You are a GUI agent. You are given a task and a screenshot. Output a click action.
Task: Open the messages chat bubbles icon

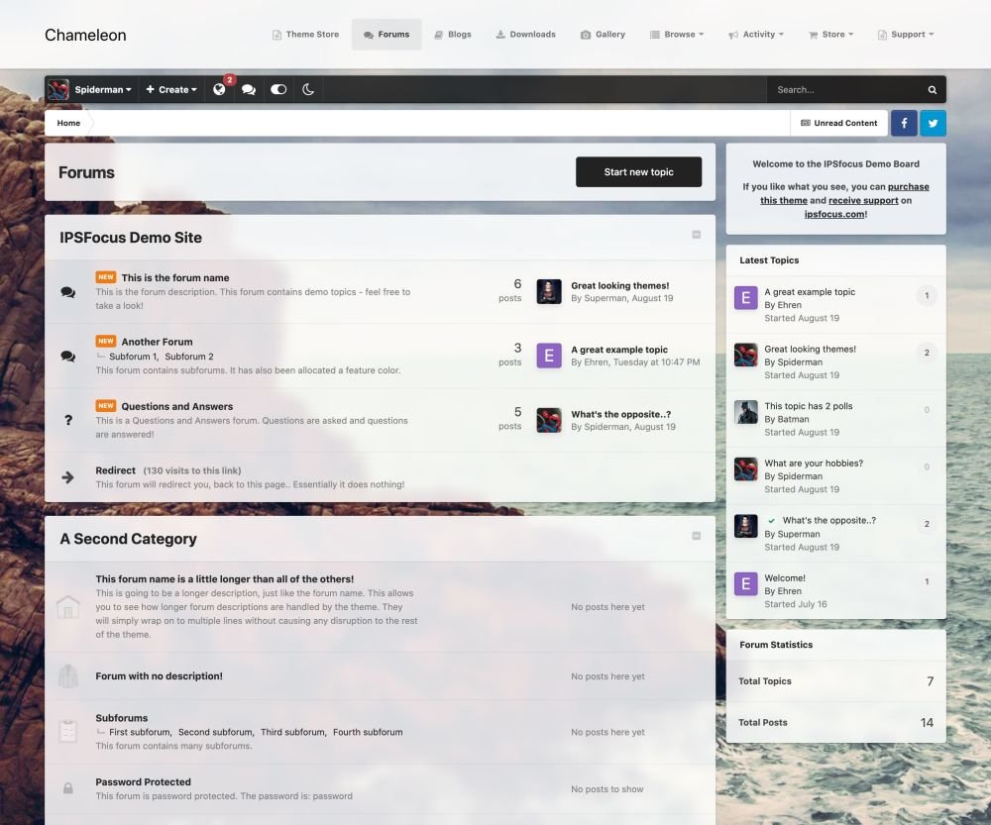coord(249,89)
